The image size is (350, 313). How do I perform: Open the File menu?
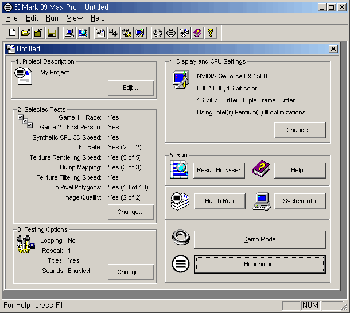click(x=12, y=18)
